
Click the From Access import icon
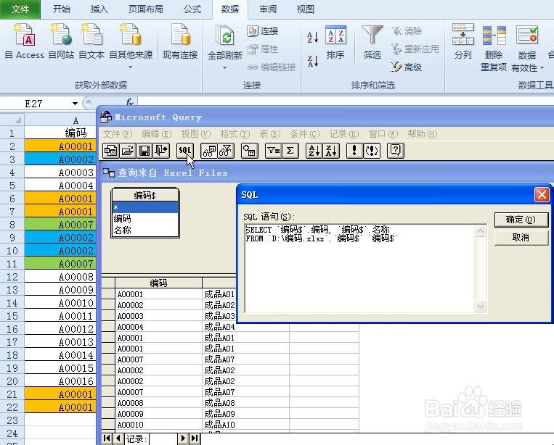click(x=24, y=41)
